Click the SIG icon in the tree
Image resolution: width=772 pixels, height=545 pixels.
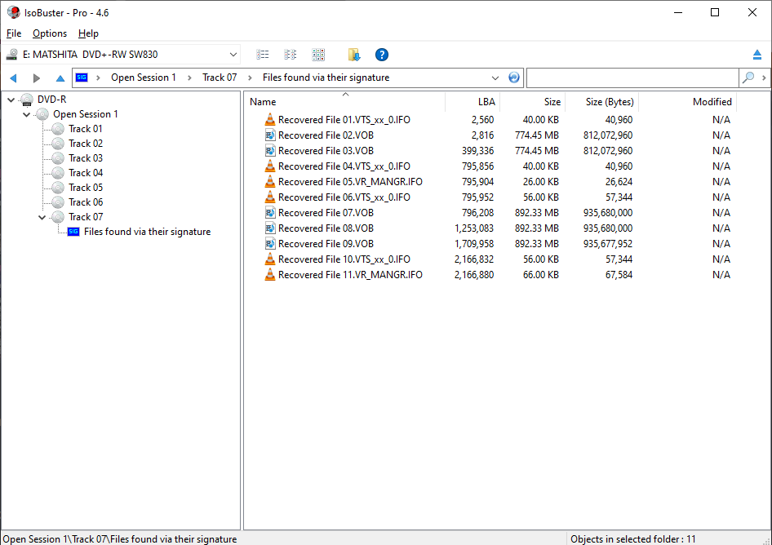(x=73, y=232)
